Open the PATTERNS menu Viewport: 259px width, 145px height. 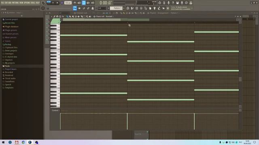[15, 3]
